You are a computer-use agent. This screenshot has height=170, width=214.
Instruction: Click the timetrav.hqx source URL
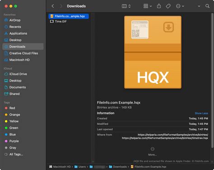pyautogui.click(x=165, y=138)
